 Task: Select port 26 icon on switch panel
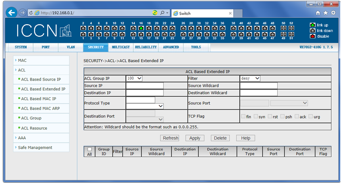[x=183, y=28]
